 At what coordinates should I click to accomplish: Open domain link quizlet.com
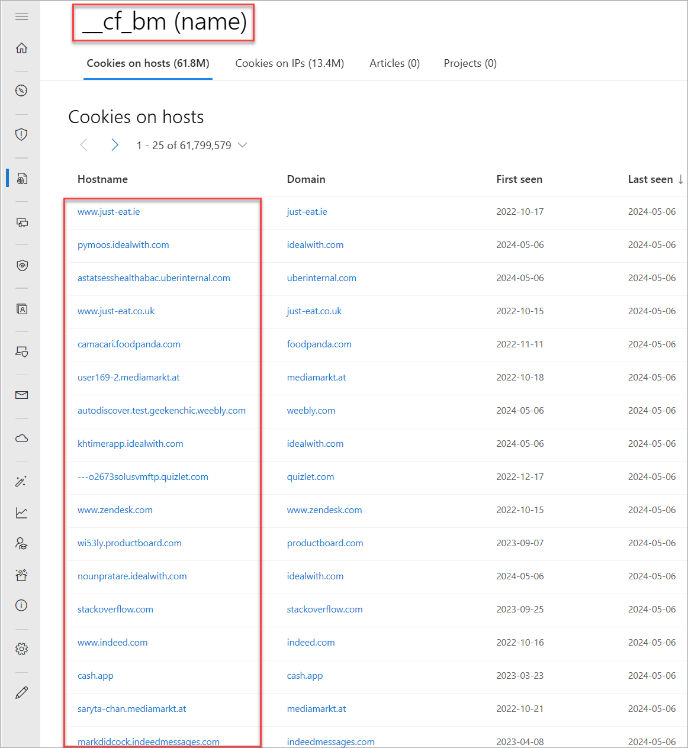[x=310, y=477]
